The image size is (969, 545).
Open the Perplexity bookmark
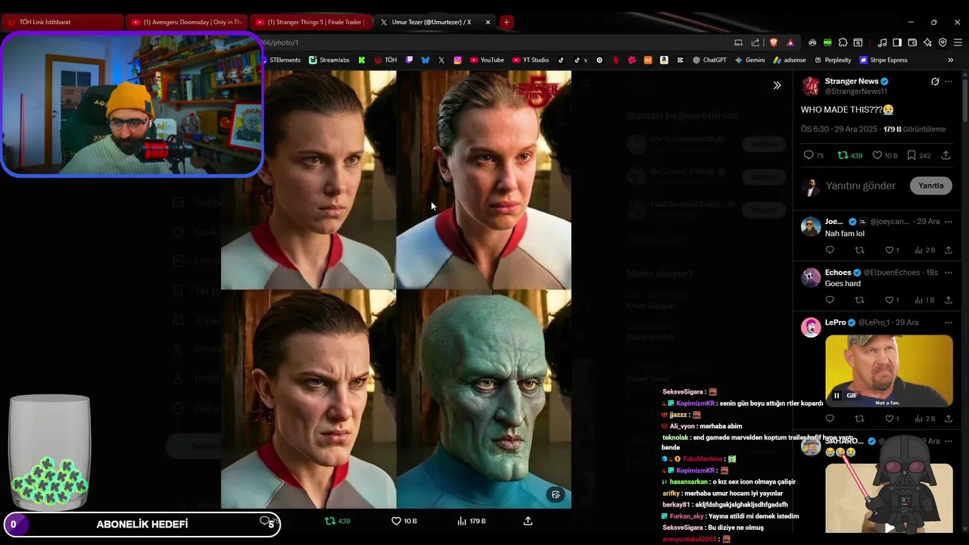coord(833,60)
